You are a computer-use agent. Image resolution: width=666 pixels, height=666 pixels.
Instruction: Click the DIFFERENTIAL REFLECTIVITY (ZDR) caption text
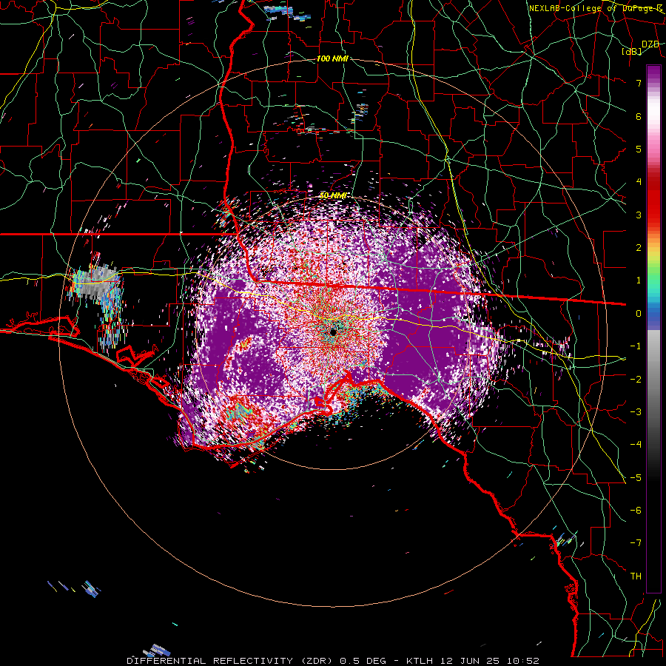[232, 661]
